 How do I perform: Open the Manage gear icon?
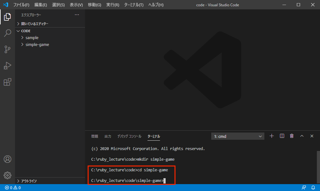pyautogui.click(x=7, y=175)
